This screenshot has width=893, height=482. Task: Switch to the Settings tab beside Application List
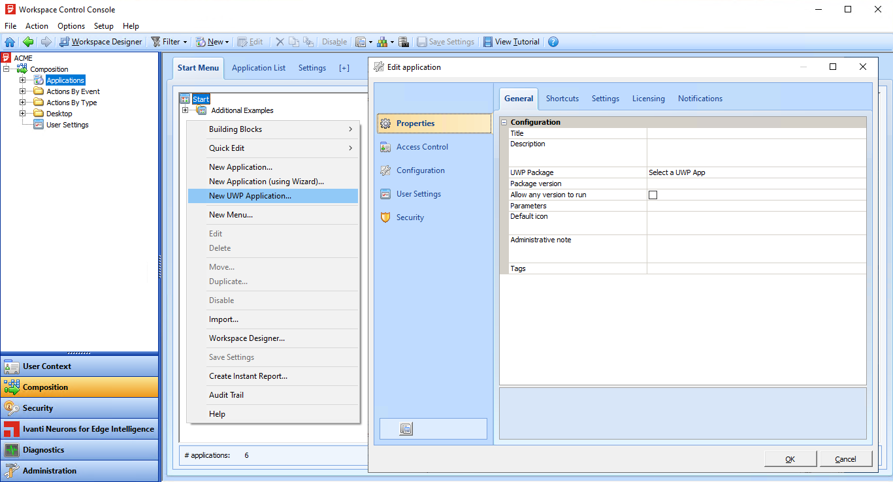click(x=312, y=68)
